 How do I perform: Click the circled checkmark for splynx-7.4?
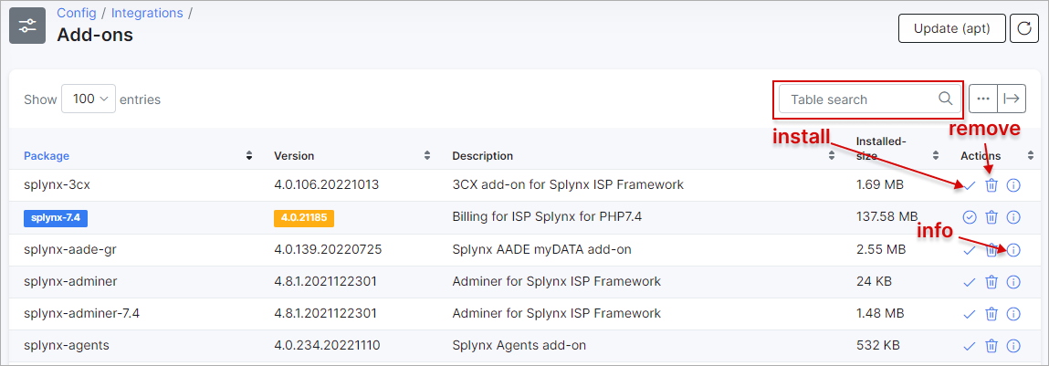pyautogui.click(x=969, y=217)
